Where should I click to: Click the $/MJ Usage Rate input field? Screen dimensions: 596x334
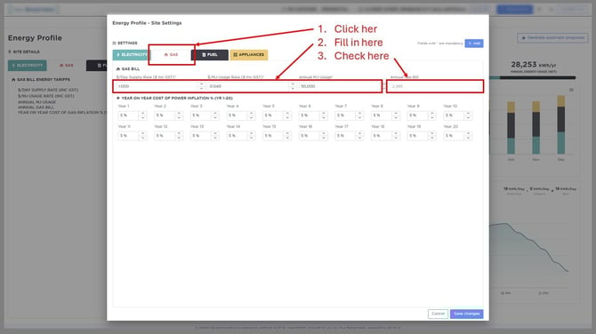tap(248, 86)
